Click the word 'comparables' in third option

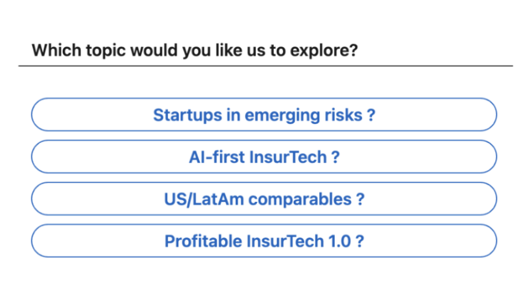300,200
